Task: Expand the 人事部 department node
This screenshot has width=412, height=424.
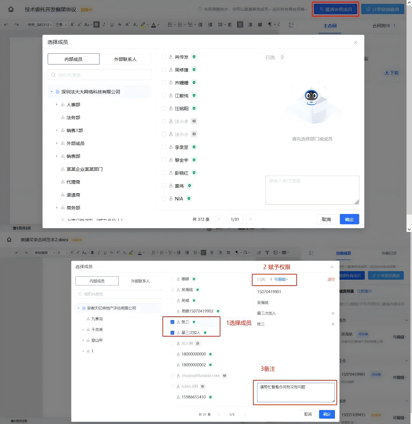Action: (x=57, y=105)
